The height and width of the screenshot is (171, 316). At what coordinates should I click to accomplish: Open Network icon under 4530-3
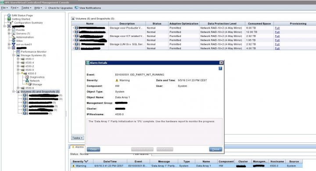point(27,81)
